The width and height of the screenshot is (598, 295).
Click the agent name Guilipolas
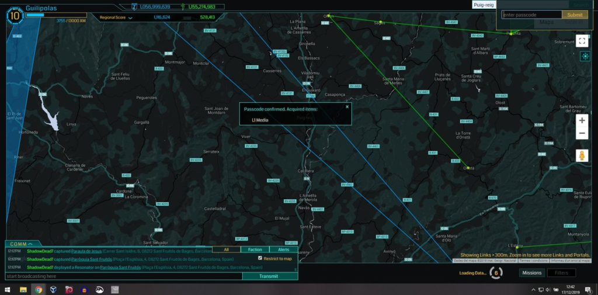point(41,8)
